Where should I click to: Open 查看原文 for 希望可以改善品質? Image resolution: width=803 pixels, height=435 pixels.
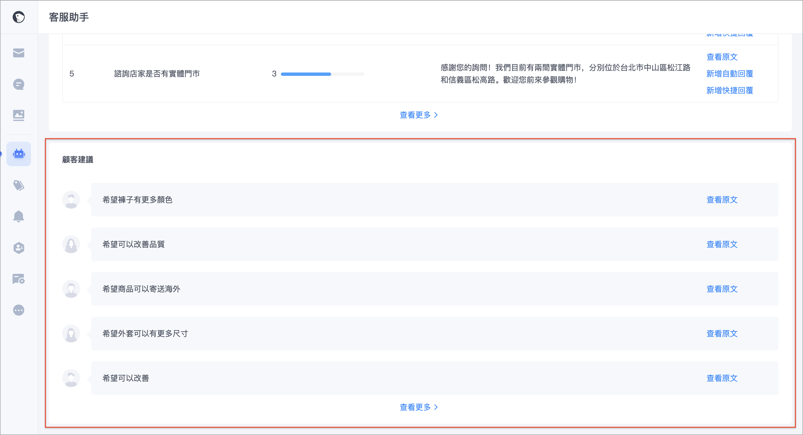(722, 244)
